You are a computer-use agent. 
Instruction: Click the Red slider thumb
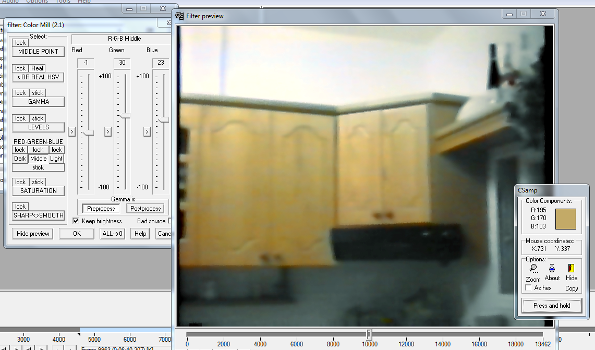point(89,133)
